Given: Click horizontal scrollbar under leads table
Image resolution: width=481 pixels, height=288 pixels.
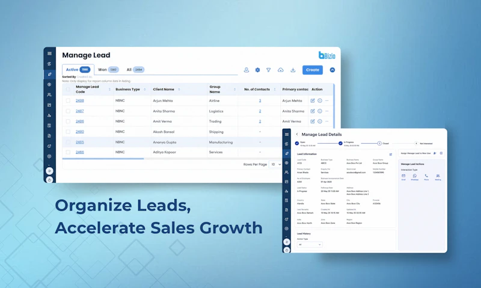Looking at the screenshot, I should (x=103, y=159).
